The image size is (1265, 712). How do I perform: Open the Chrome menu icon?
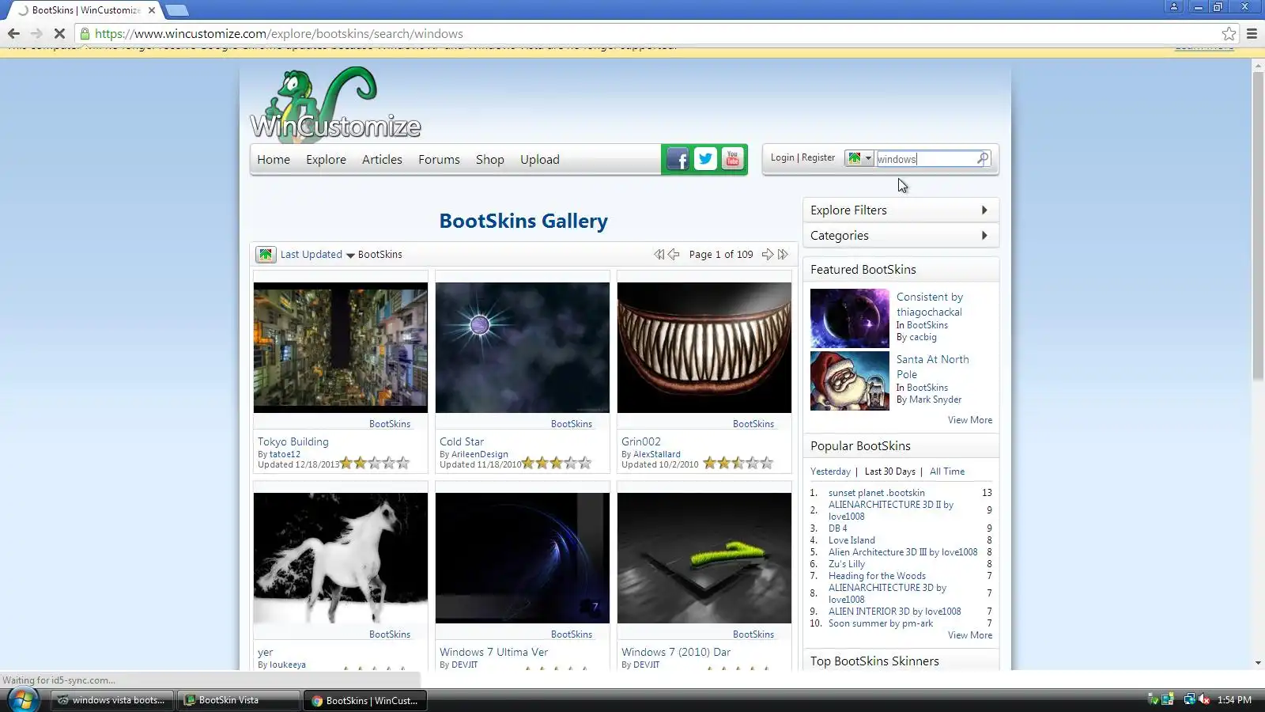click(1252, 33)
